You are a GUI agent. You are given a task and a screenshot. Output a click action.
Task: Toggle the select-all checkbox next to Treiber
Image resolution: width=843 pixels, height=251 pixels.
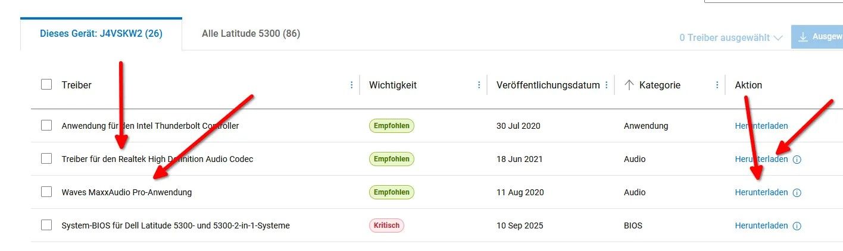(46, 85)
